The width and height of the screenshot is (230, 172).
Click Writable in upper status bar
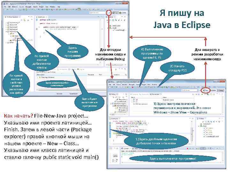(x=59, y=94)
